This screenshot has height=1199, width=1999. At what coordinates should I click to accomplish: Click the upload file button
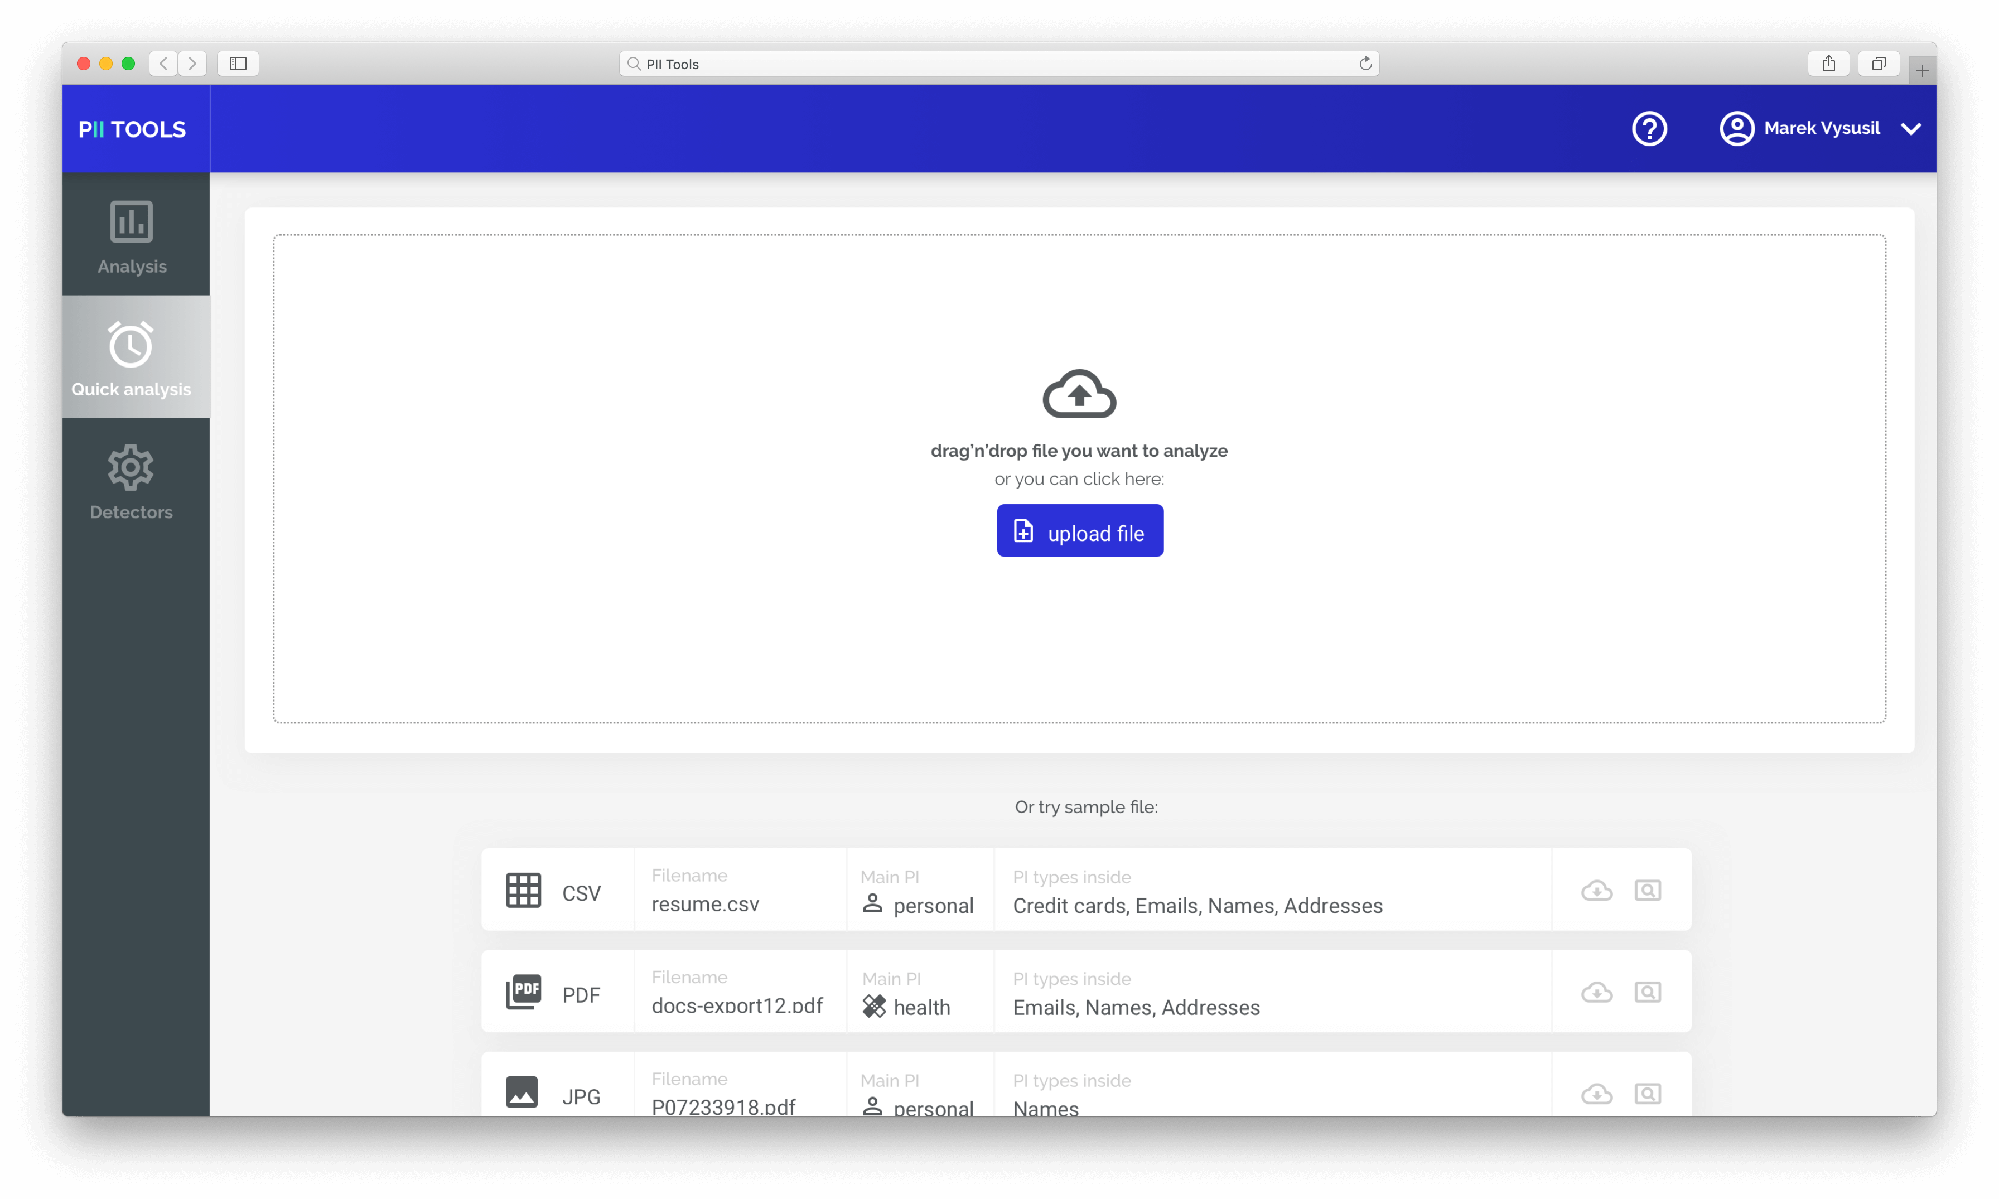1079,531
